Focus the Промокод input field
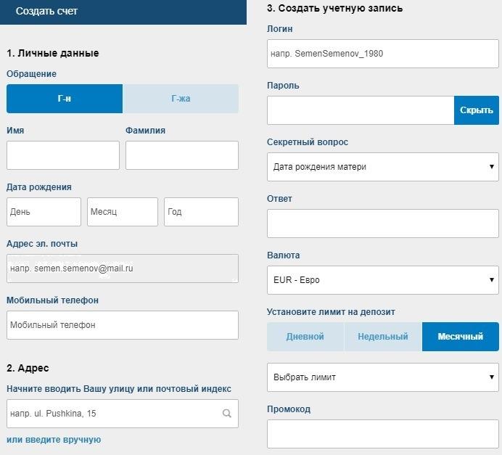Viewport: 502px width, 455px height. coord(382,434)
